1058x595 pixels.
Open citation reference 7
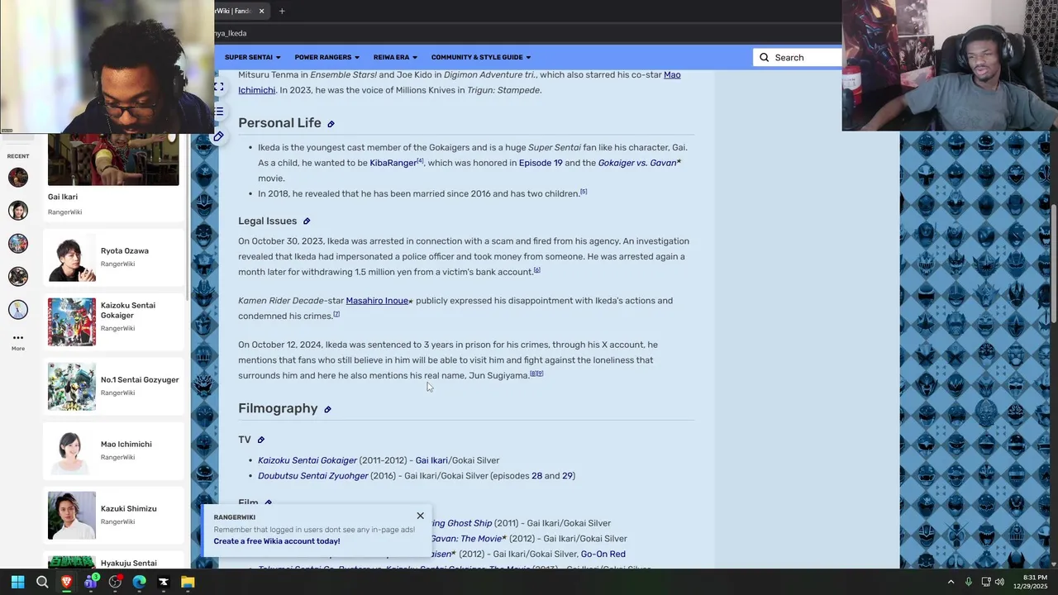coord(336,314)
